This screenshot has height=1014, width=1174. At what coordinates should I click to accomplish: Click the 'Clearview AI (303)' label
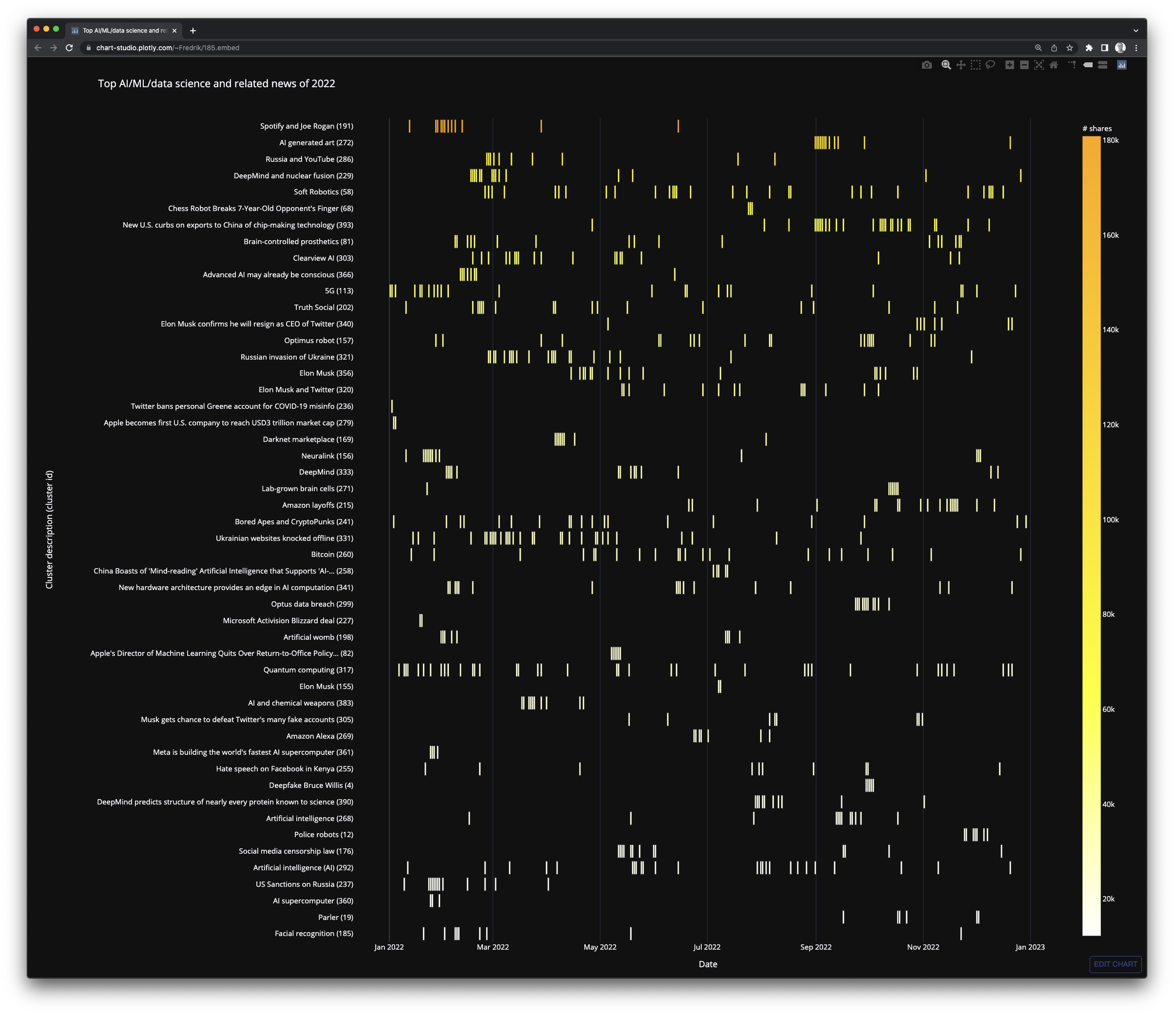pyautogui.click(x=323, y=258)
